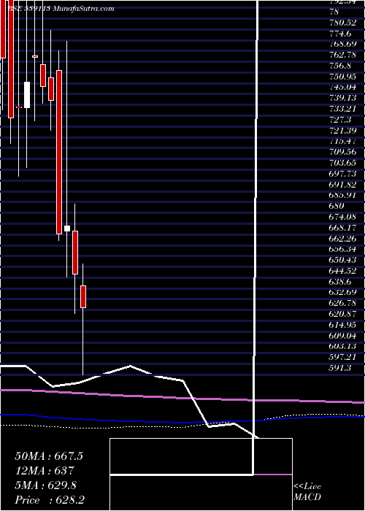This screenshot has height=511, width=365.
Task: Click the 756.8 price axis label
Action: [340, 66]
